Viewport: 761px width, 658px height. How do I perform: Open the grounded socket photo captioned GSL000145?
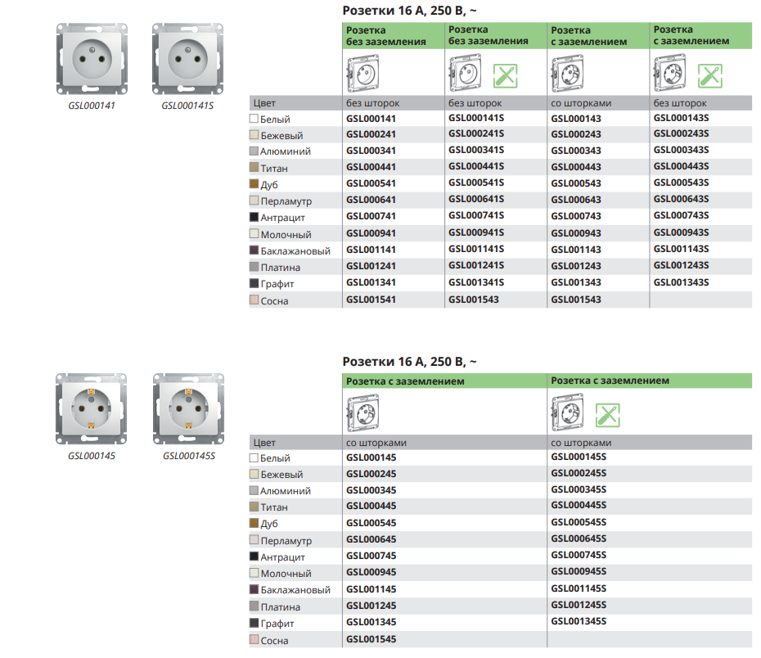pyautogui.click(x=92, y=408)
